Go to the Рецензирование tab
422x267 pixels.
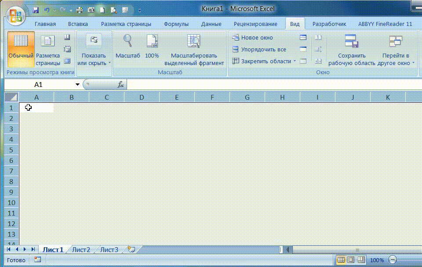click(255, 24)
